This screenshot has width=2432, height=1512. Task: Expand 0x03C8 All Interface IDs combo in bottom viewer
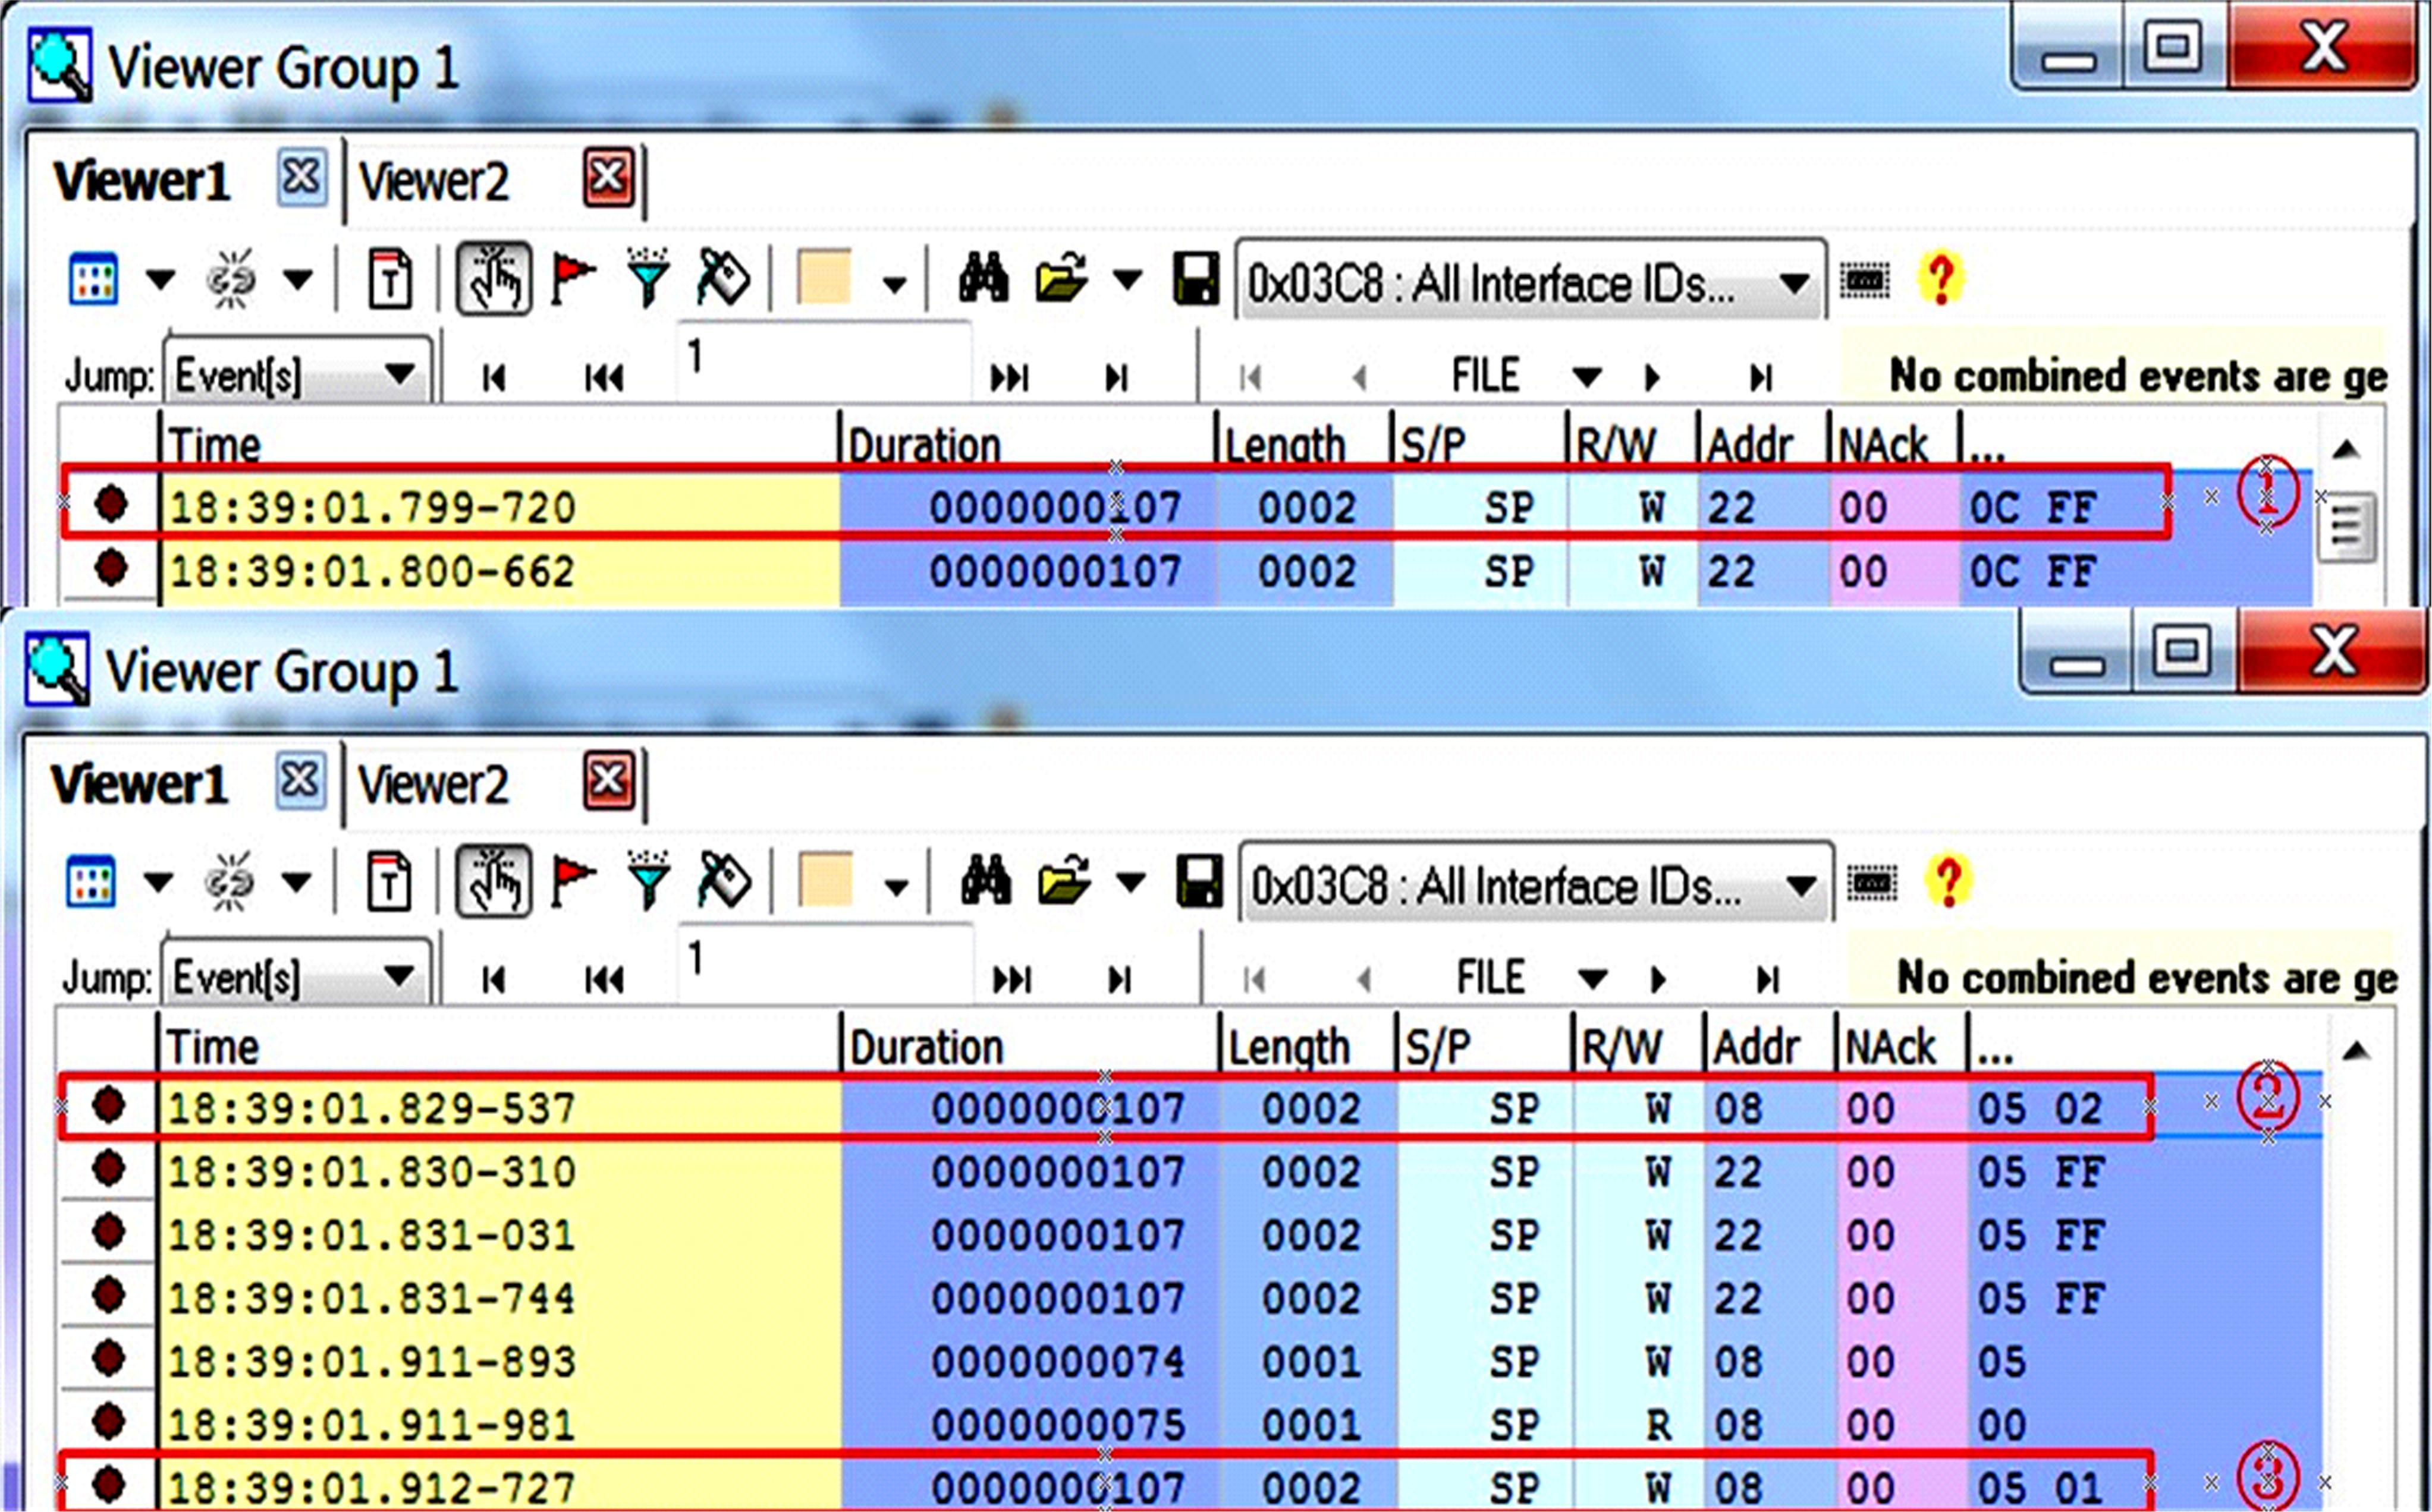pyautogui.click(x=1801, y=886)
